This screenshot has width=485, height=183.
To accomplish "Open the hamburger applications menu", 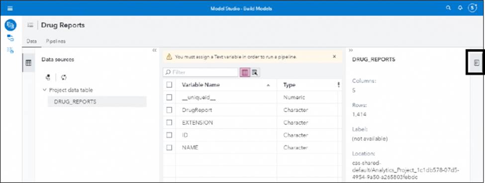I will pyautogui.click(x=10, y=8).
